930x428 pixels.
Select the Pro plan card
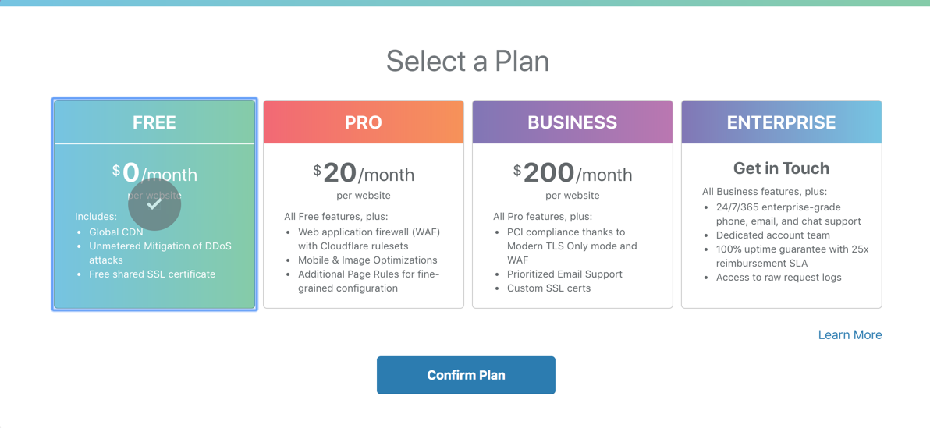pyautogui.click(x=364, y=204)
